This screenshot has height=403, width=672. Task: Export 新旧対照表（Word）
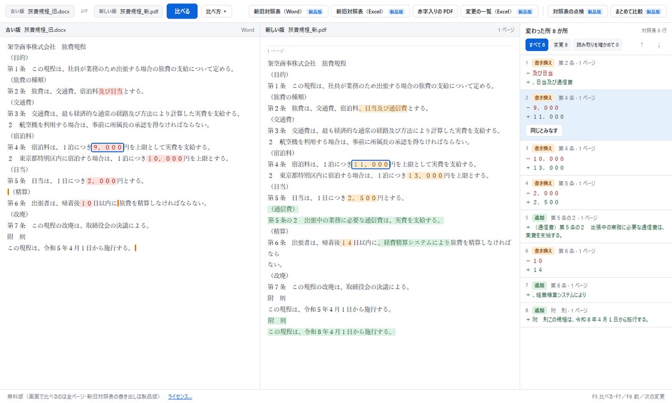coord(288,11)
